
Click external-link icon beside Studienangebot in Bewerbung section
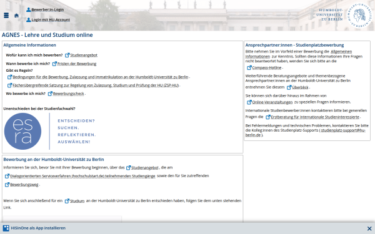pyautogui.click(x=128, y=168)
